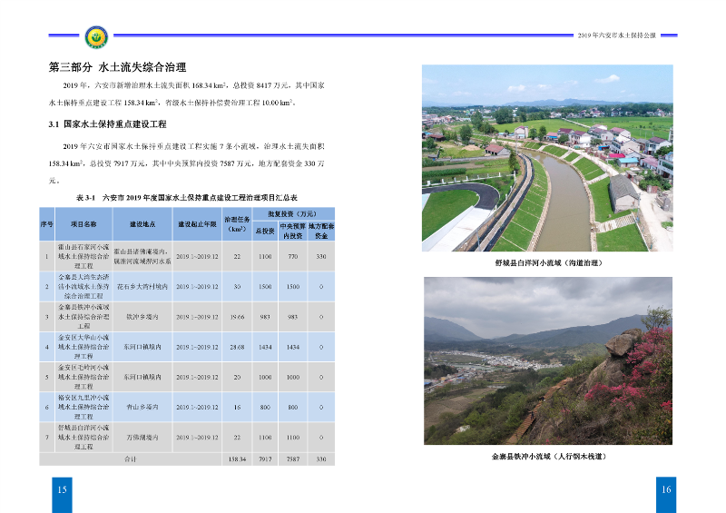Select the 总投资 sub-column header
The image size is (726, 513).
coord(265,230)
